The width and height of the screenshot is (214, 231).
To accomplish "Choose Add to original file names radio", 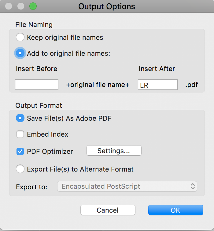I will [x=20, y=53].
